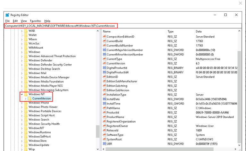Screen dimensions: 246x151
Task: Click the string icon beside InstallationType
Action: pyautogui.click(x=104, y=95)
